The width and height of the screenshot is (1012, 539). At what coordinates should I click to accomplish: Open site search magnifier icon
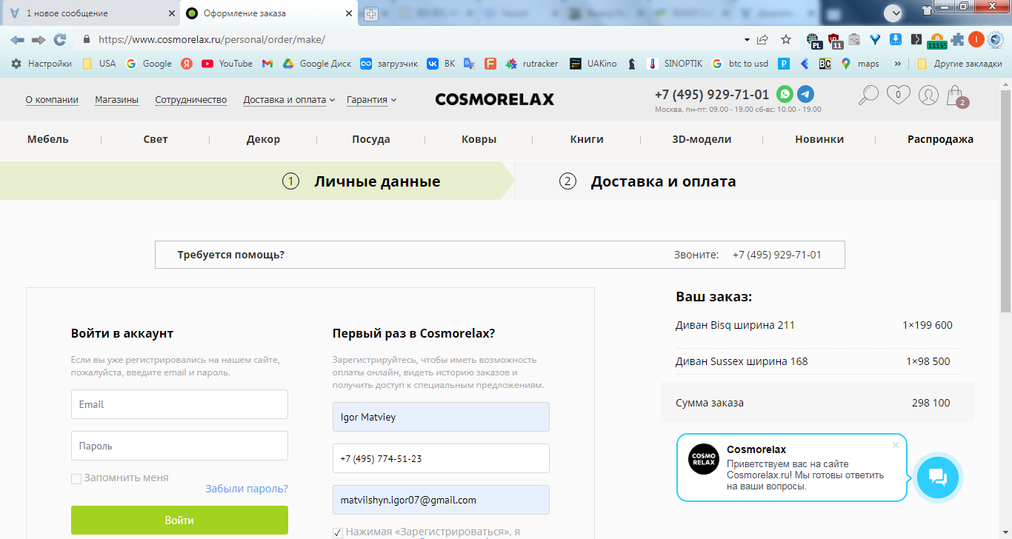point(868,96)
